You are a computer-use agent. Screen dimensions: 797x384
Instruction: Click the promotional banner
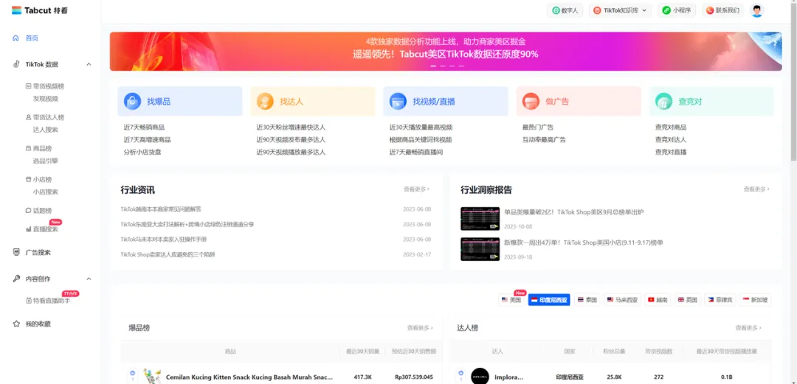[446, 52]
